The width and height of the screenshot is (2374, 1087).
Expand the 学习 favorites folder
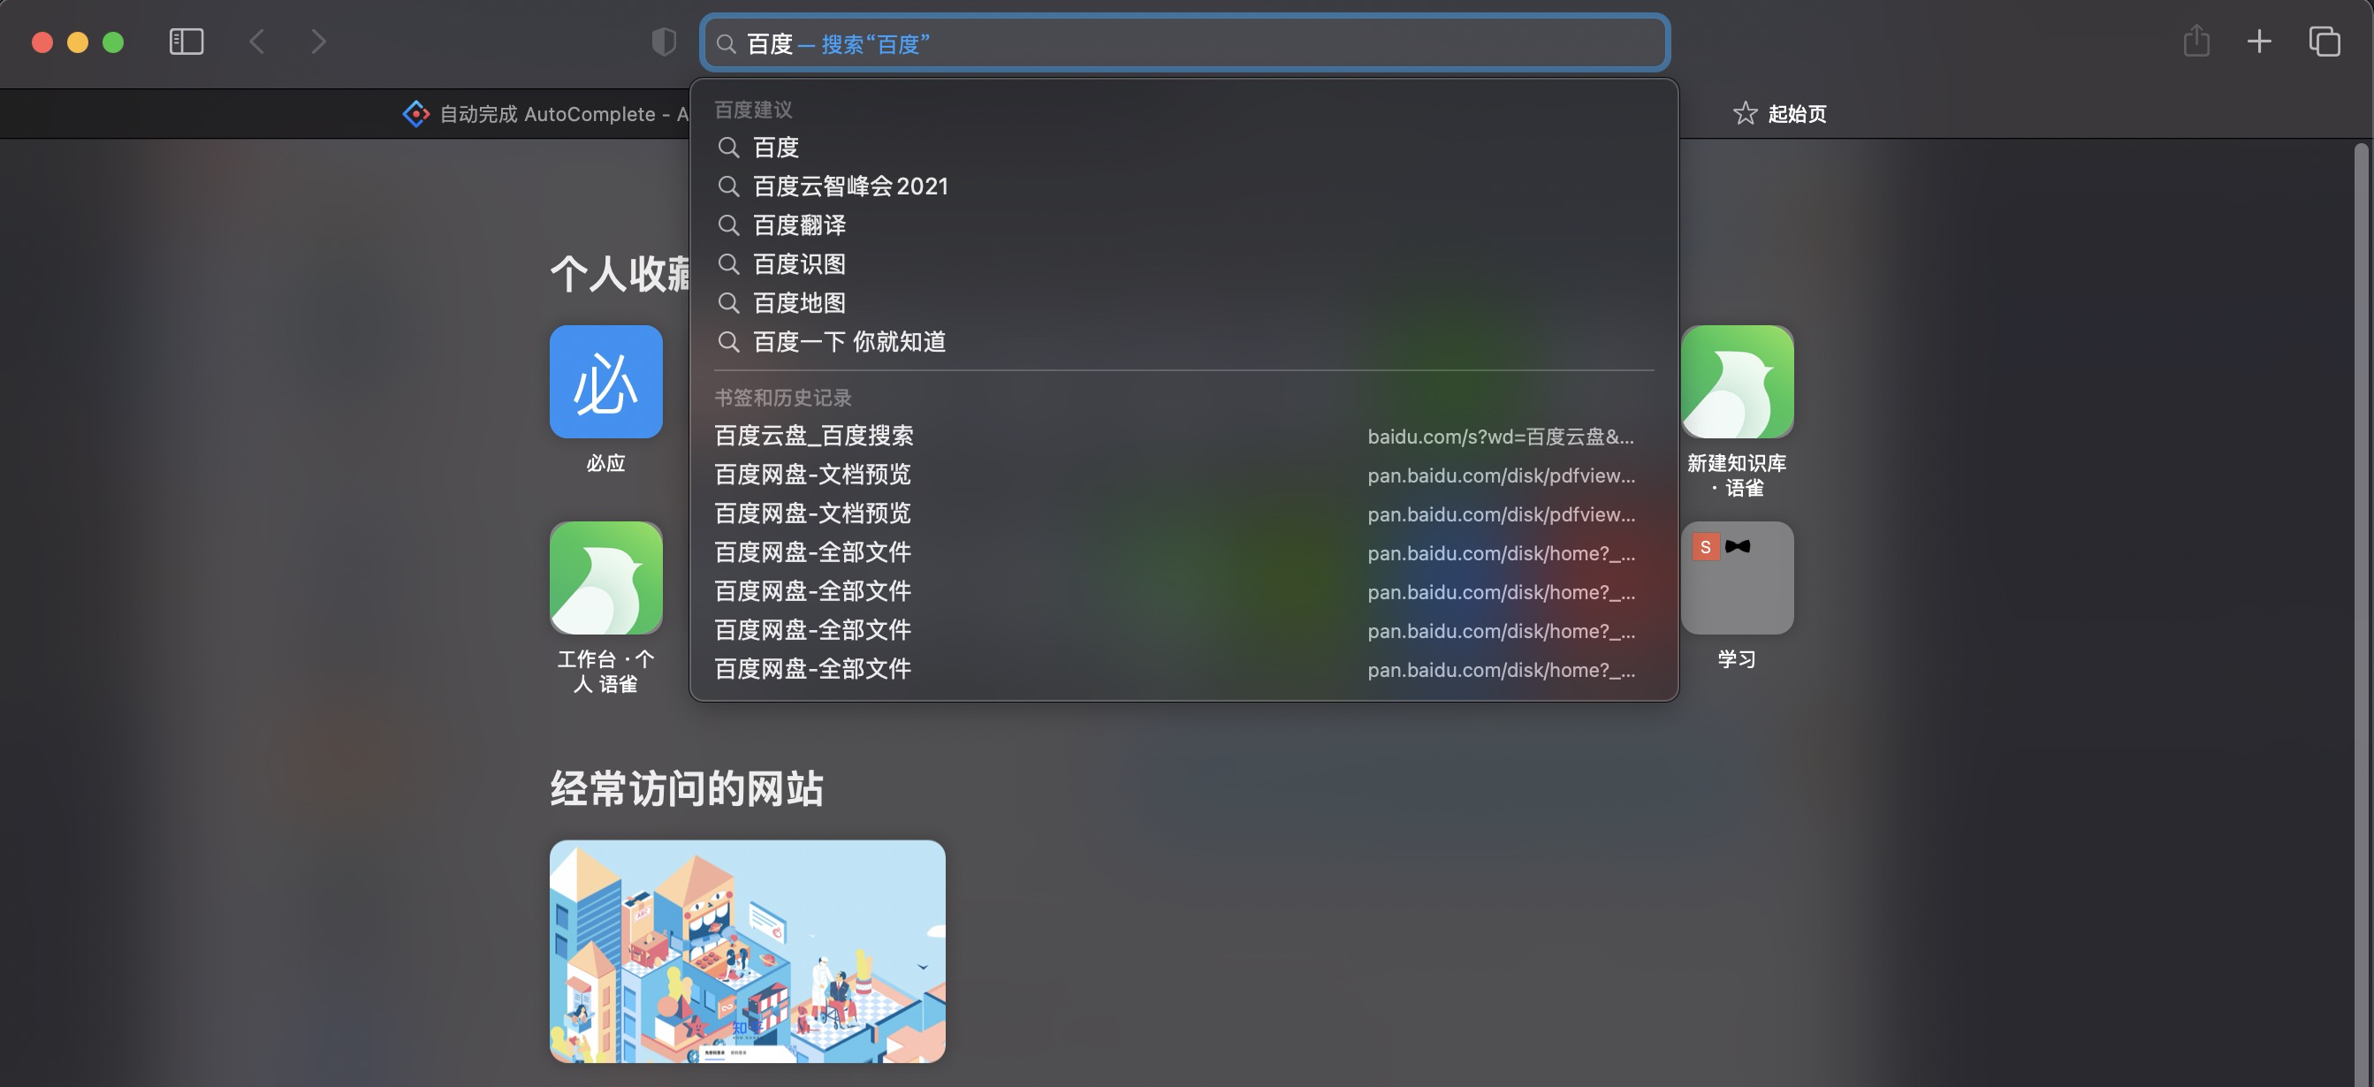tap(1736, 578)
